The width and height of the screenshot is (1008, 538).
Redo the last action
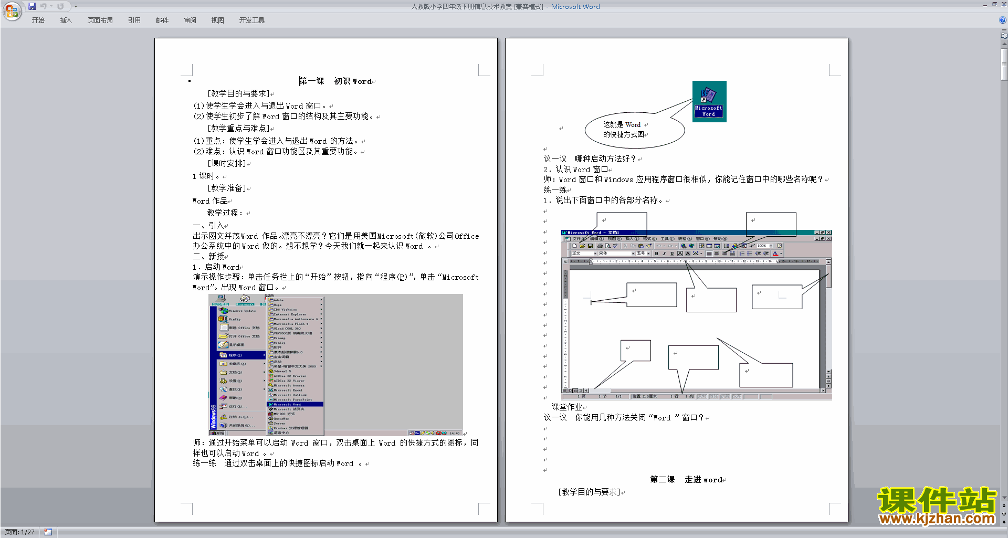coord(60,6)
